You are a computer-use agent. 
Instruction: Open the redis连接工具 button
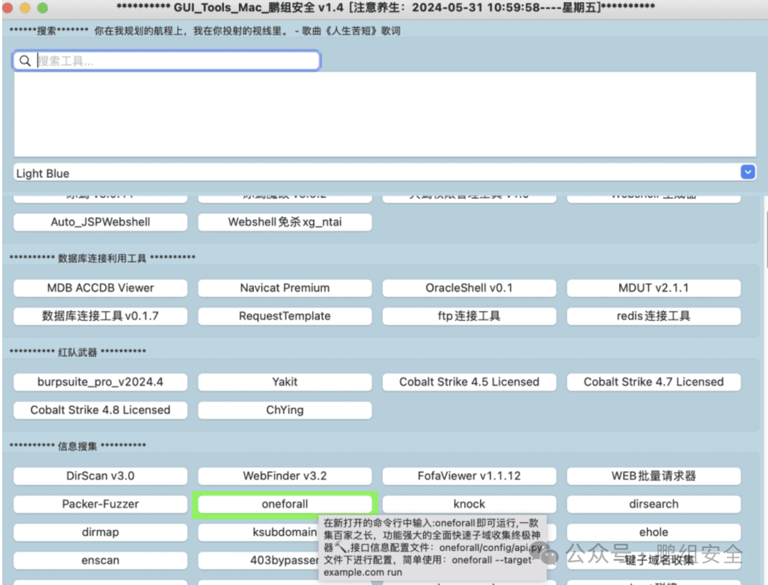(x=654, y=316)
